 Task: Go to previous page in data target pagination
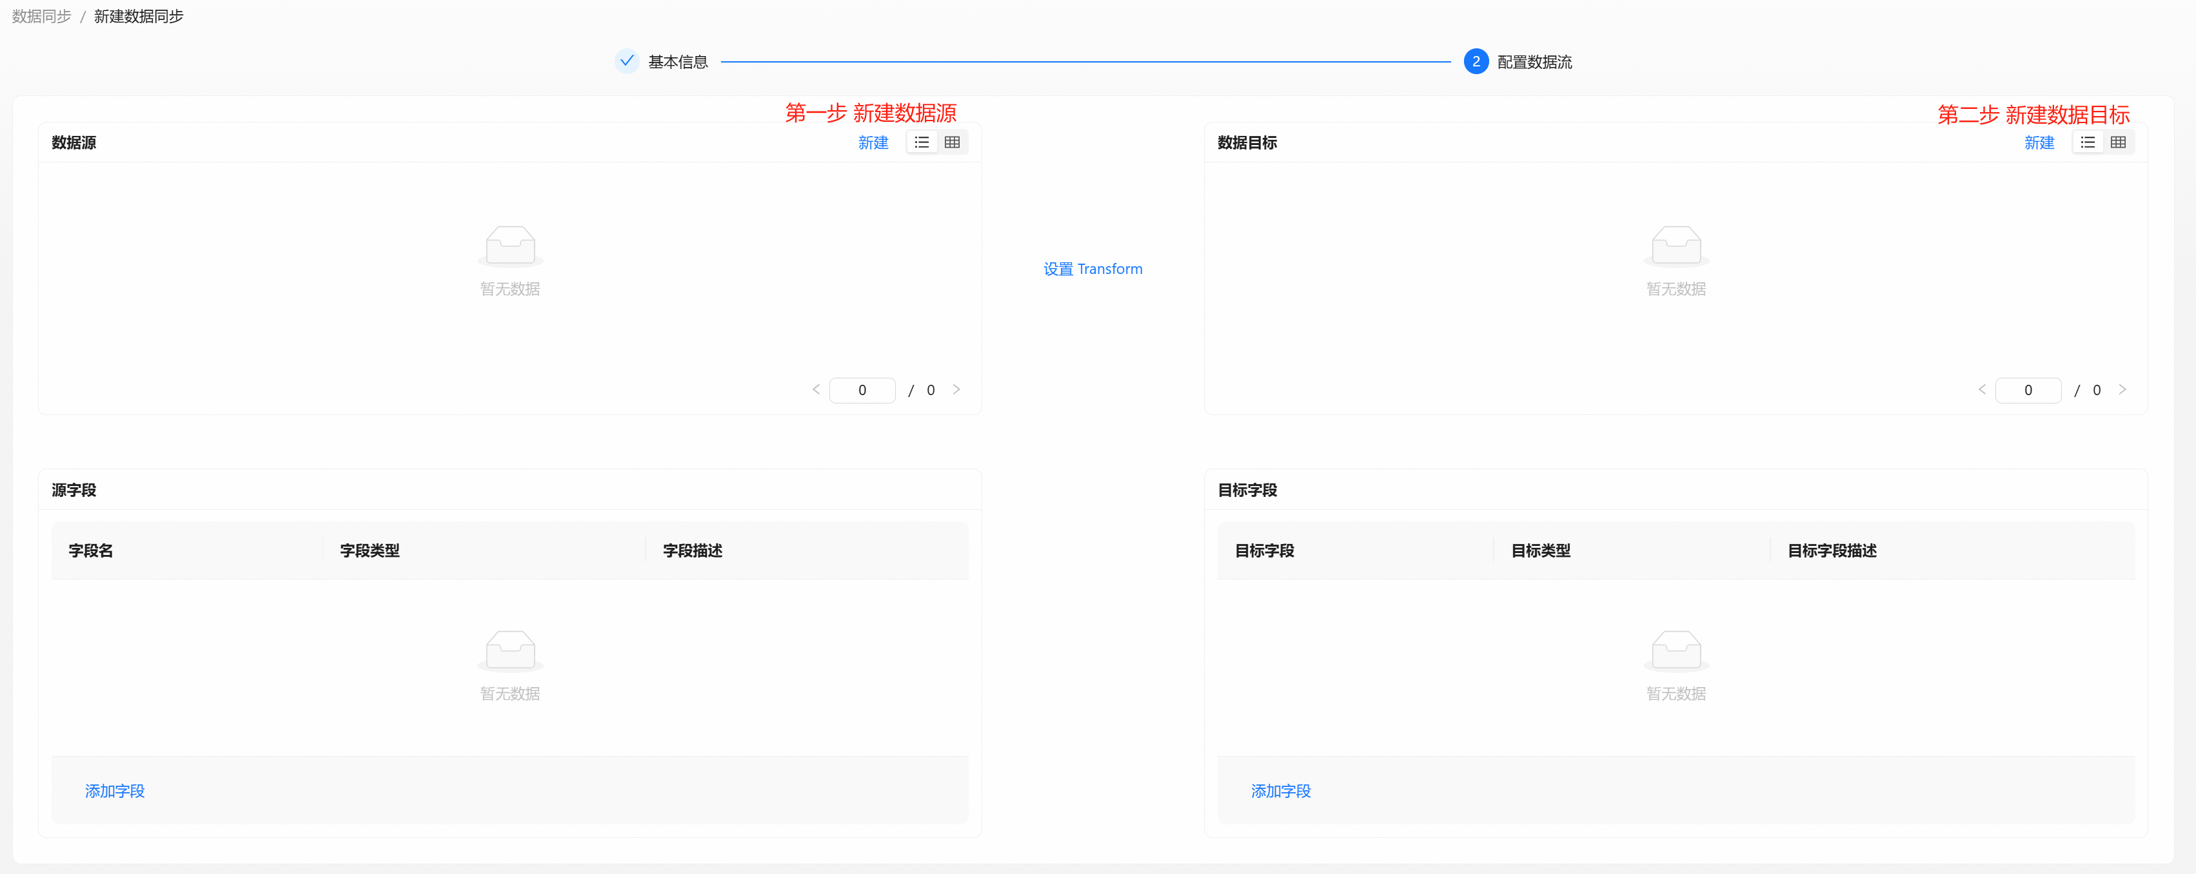click(x=1982, y=389)
